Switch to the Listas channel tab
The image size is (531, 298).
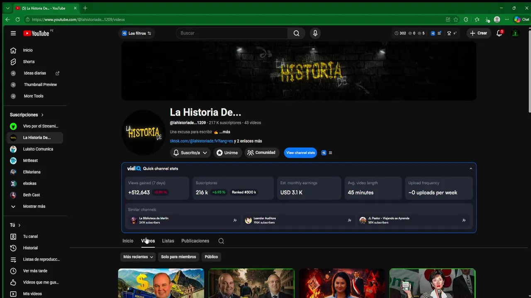(x=168, y=241)
